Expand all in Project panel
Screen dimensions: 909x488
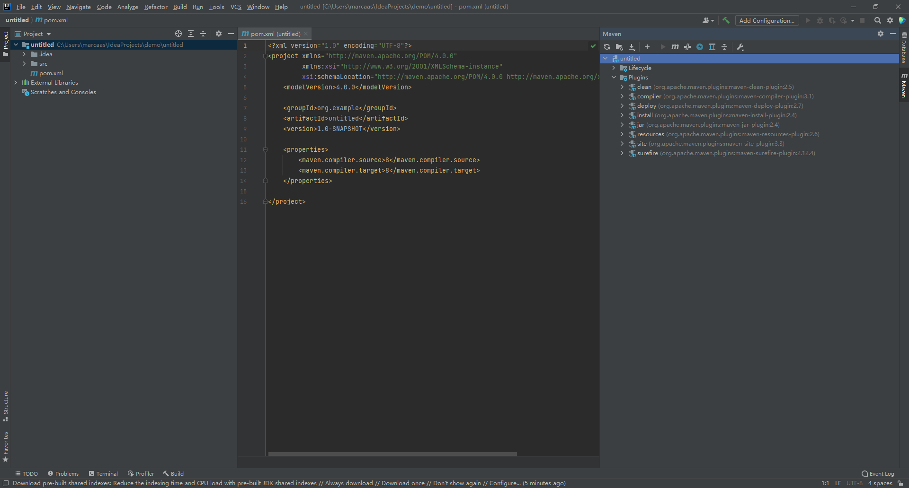point(191,34)
